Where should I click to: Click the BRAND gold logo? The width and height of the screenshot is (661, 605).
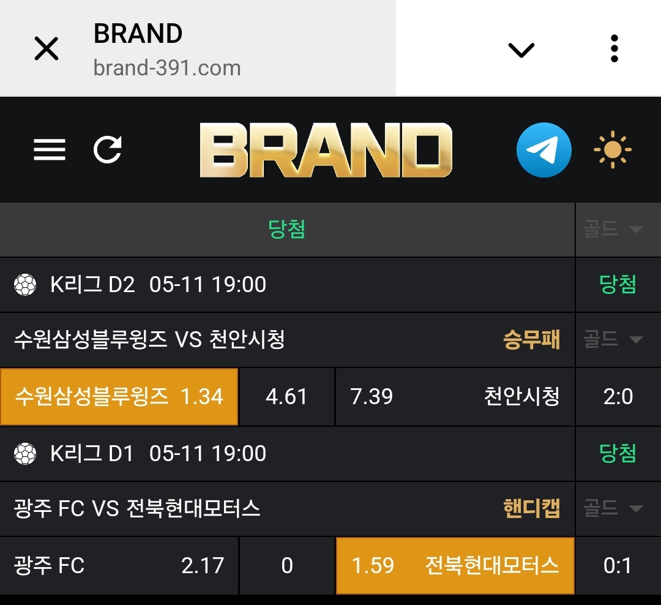point(326,150)
